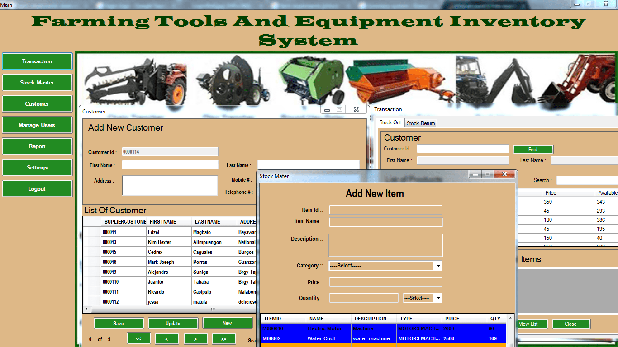Select the Water Cool row in item list

tap(384, 338)
